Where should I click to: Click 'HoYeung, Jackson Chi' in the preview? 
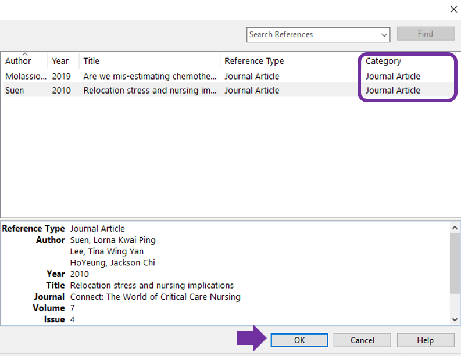click(x=112, y=262)
